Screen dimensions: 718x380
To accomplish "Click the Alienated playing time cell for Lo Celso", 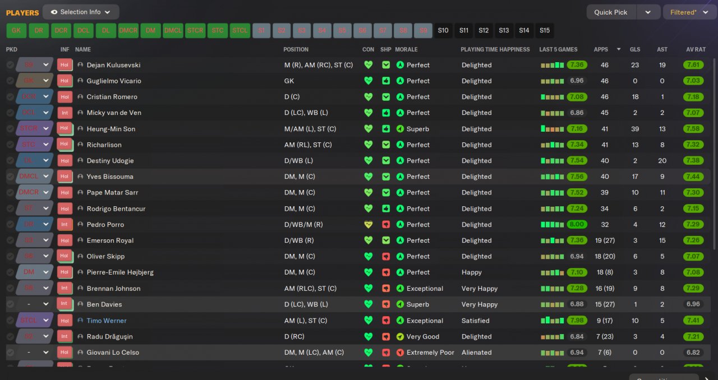I will click(x=476, y=353).
